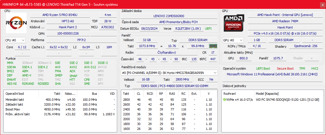Select the 1600 timing table row
Screen dimensions: 326x135
[x=169, y=128]
